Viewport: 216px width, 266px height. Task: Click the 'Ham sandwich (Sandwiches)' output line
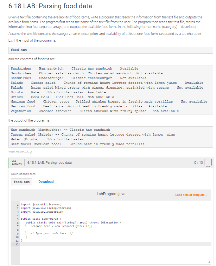tap(60, 130)
